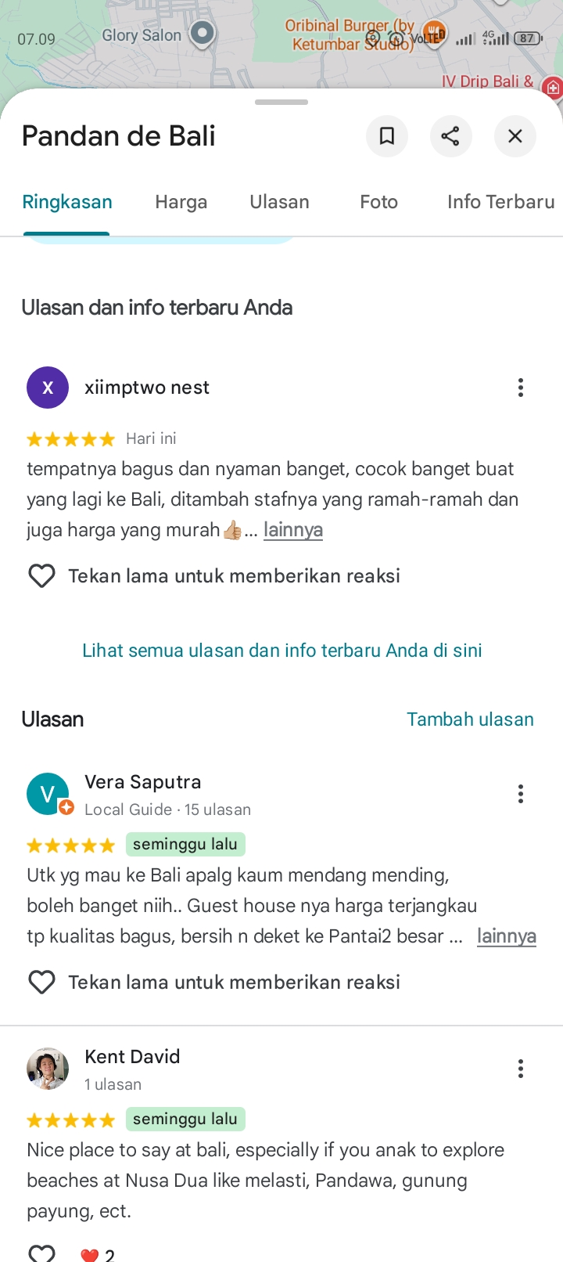Like Vera Saputra review with heart icon
This screenshot has width=563, height=1262.
coord(41,982)
